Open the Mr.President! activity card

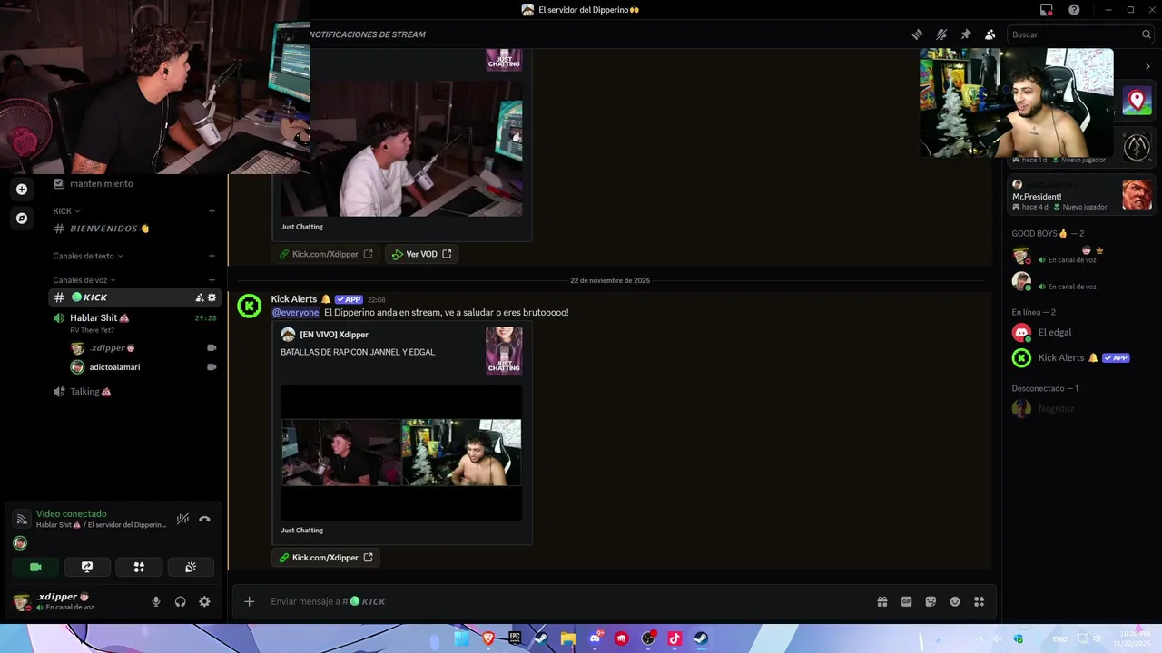1082,195
